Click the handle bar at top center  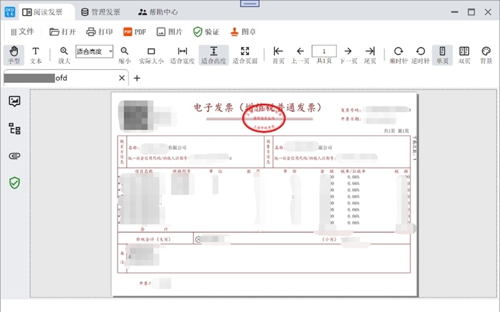click(x=249, y=4)
